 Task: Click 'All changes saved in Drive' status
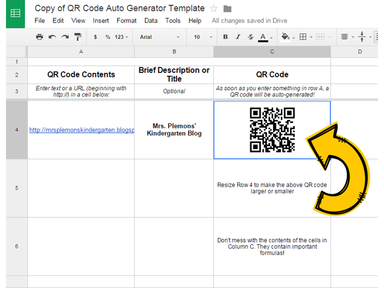pos(249,20)
